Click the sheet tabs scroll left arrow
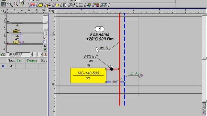The height and width of the screenshot is (116, 207). (32, 54)
